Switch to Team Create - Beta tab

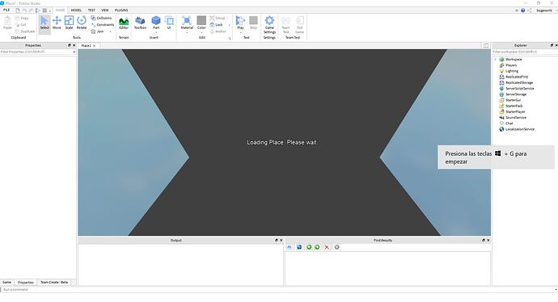[54, 282]
